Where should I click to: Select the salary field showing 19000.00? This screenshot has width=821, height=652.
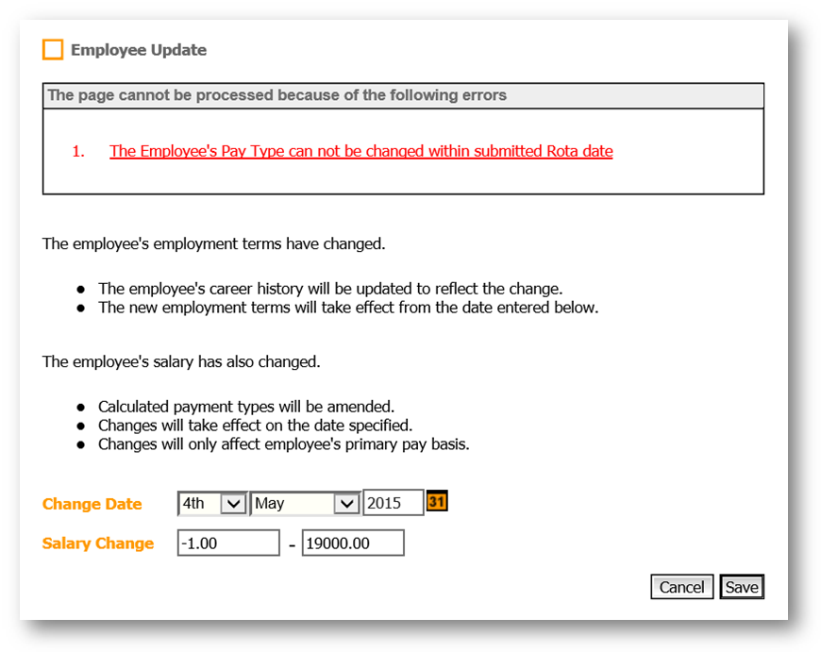click(353, 543)
